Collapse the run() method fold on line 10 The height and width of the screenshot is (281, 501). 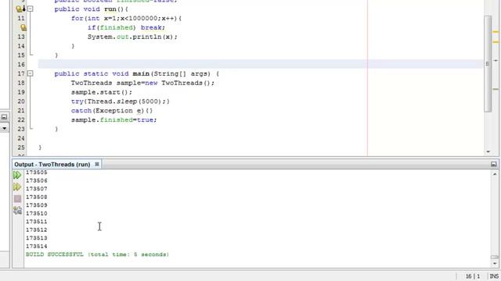click(x=30, y=9)
